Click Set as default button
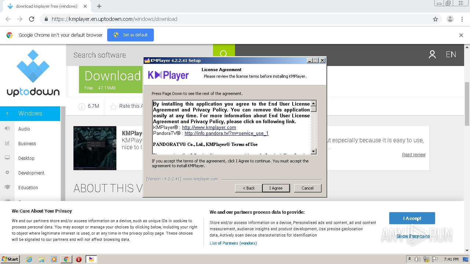This screenshot has height=264, width=470. pos(130,35)
